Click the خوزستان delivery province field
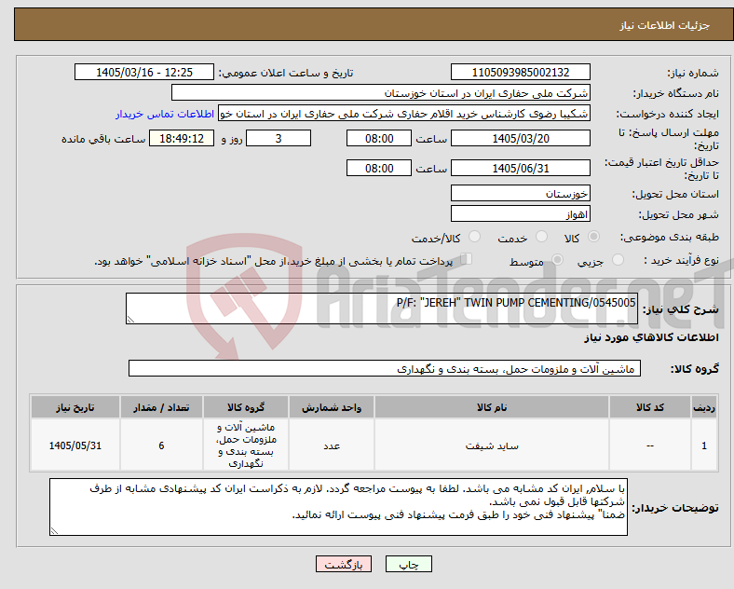This screenshot has height=589, width=734. coord(520,193)
